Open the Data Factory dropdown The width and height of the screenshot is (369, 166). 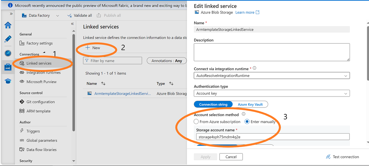(40, 15)
